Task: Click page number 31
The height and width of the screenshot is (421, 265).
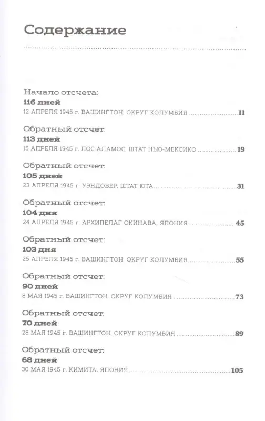Action: coord(241,186)
